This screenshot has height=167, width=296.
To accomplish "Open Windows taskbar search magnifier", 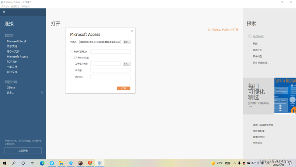I will point(14,163).
